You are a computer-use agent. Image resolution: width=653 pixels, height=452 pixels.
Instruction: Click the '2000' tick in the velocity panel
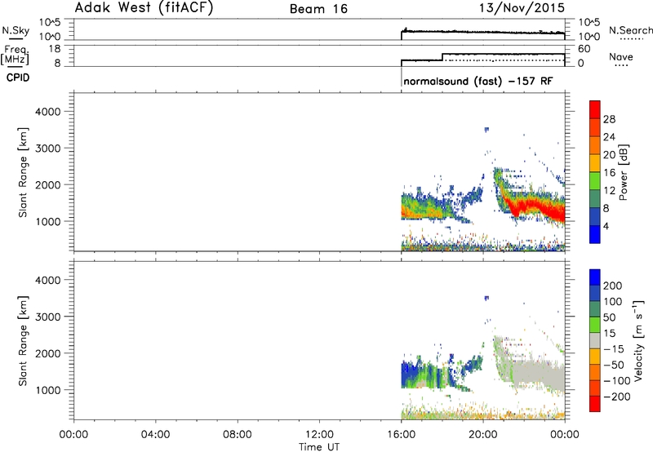[x=48, y=353]
